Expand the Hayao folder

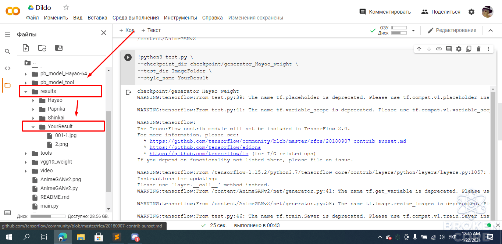click(33, 100)
